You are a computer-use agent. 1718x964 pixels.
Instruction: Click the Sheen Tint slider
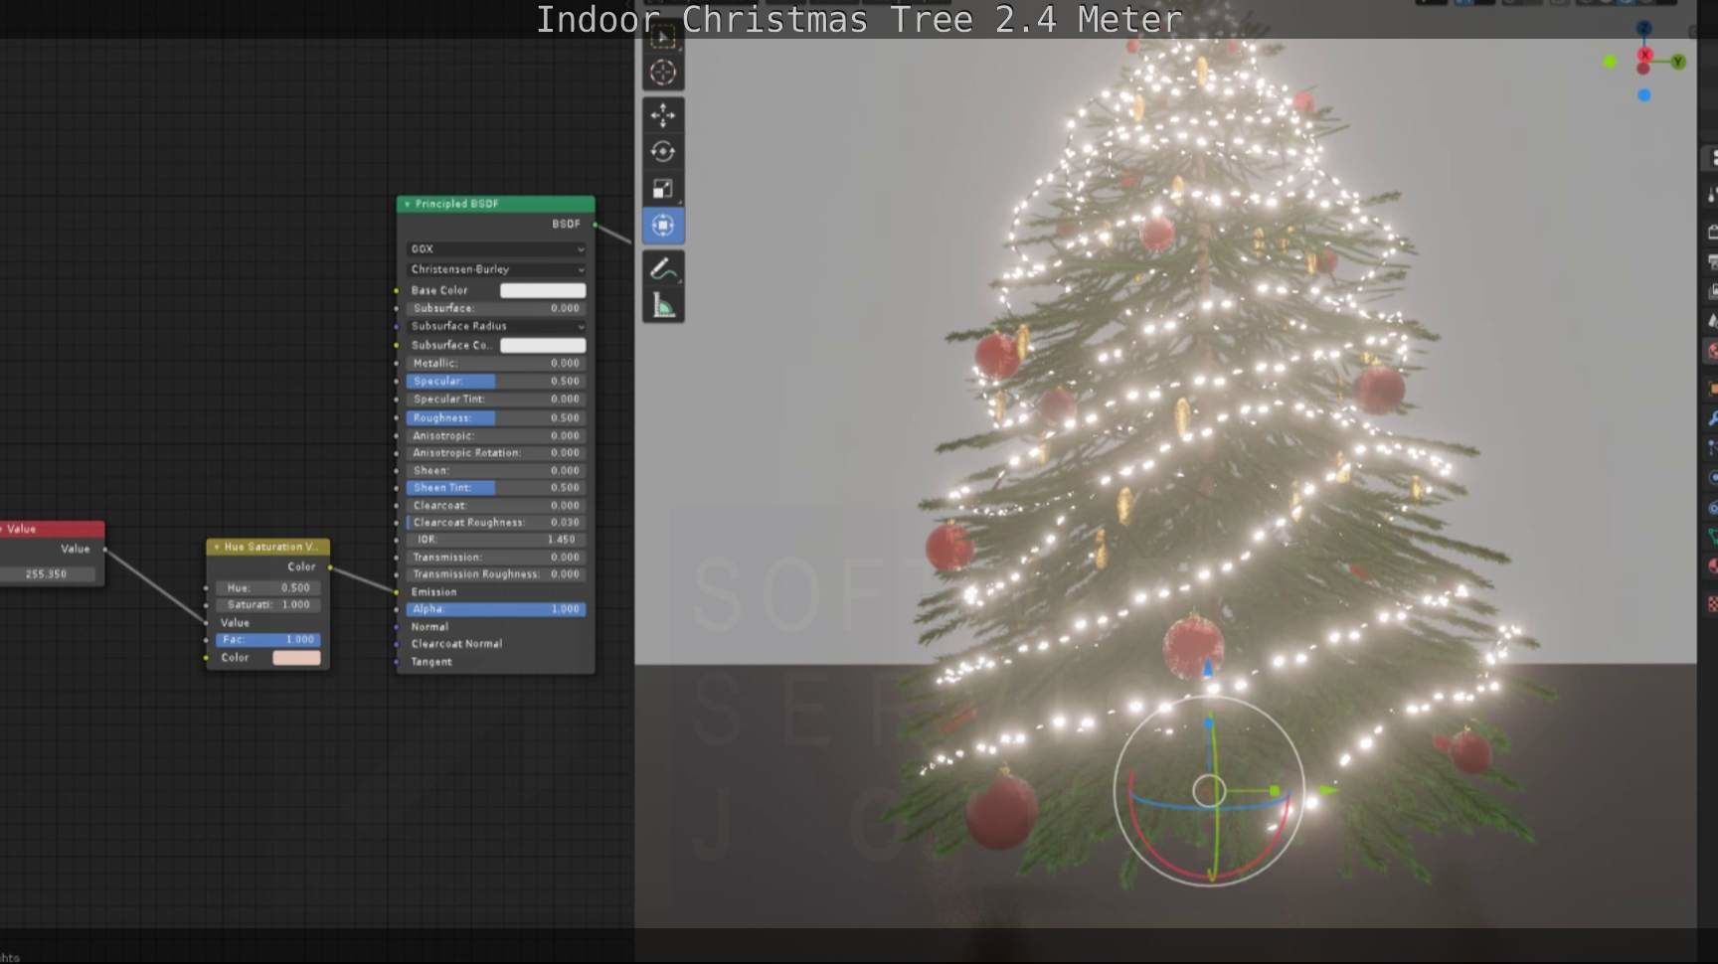pos(496,488)
